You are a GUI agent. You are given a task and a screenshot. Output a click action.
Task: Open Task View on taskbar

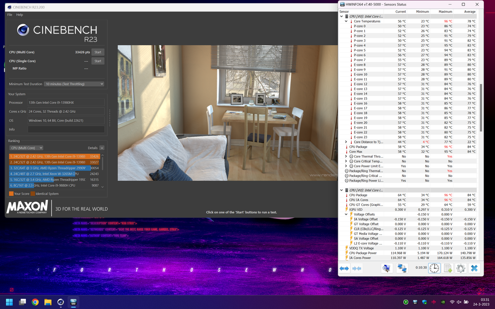(x=22, y=302)
